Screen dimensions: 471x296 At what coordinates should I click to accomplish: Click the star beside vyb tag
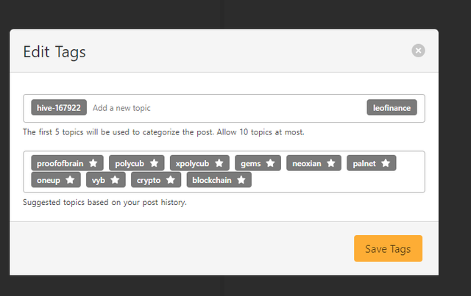click(x=115, y=180)
